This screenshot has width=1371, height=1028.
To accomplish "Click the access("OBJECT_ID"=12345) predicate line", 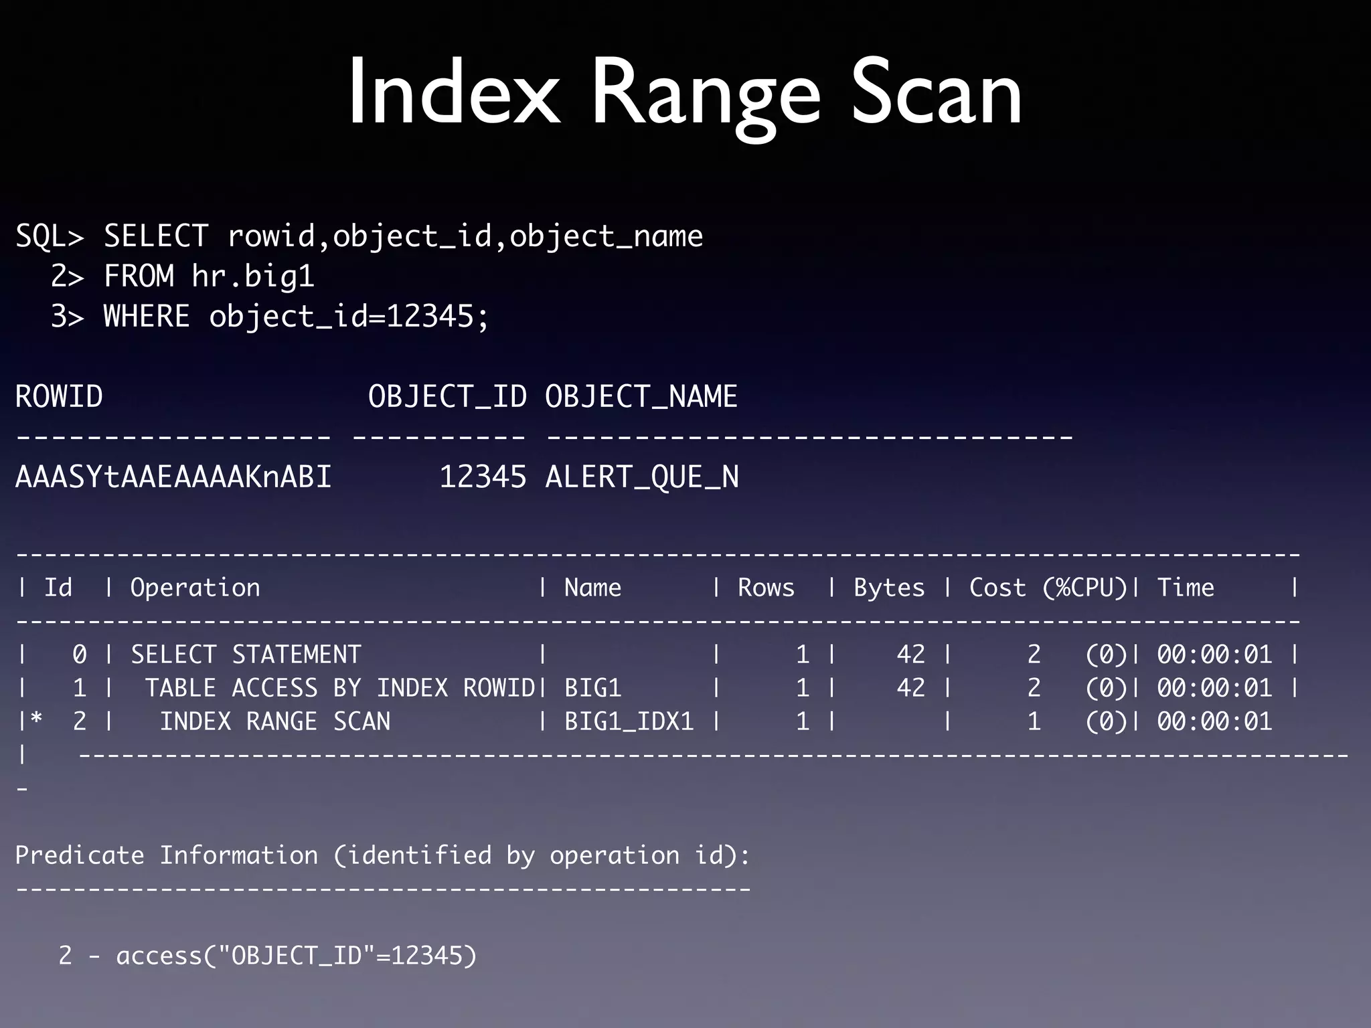I will 296,956.
